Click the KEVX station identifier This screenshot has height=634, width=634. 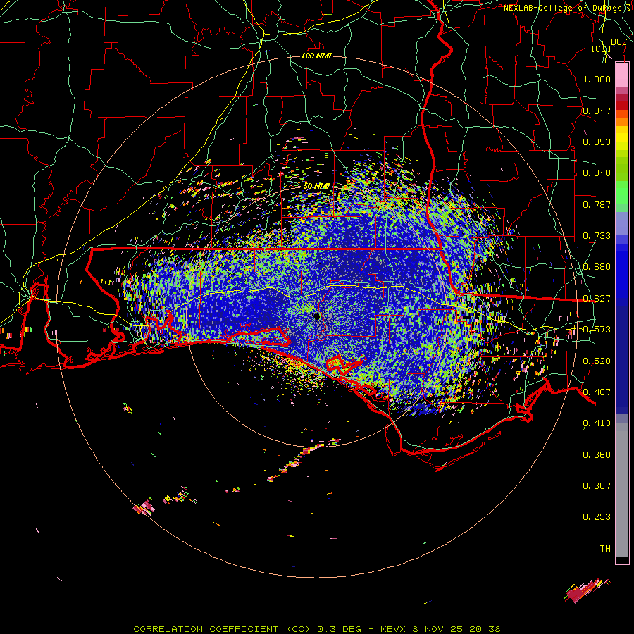392,629
